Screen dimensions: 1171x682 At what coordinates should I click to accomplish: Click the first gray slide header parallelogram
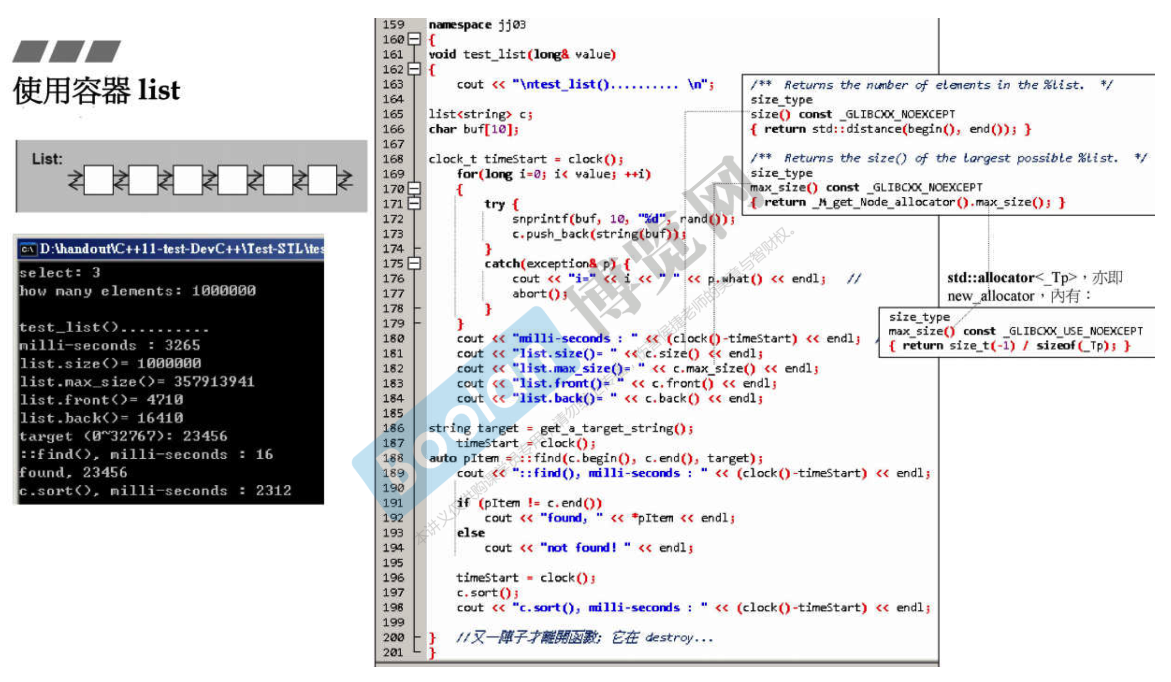tap(30, 51)
